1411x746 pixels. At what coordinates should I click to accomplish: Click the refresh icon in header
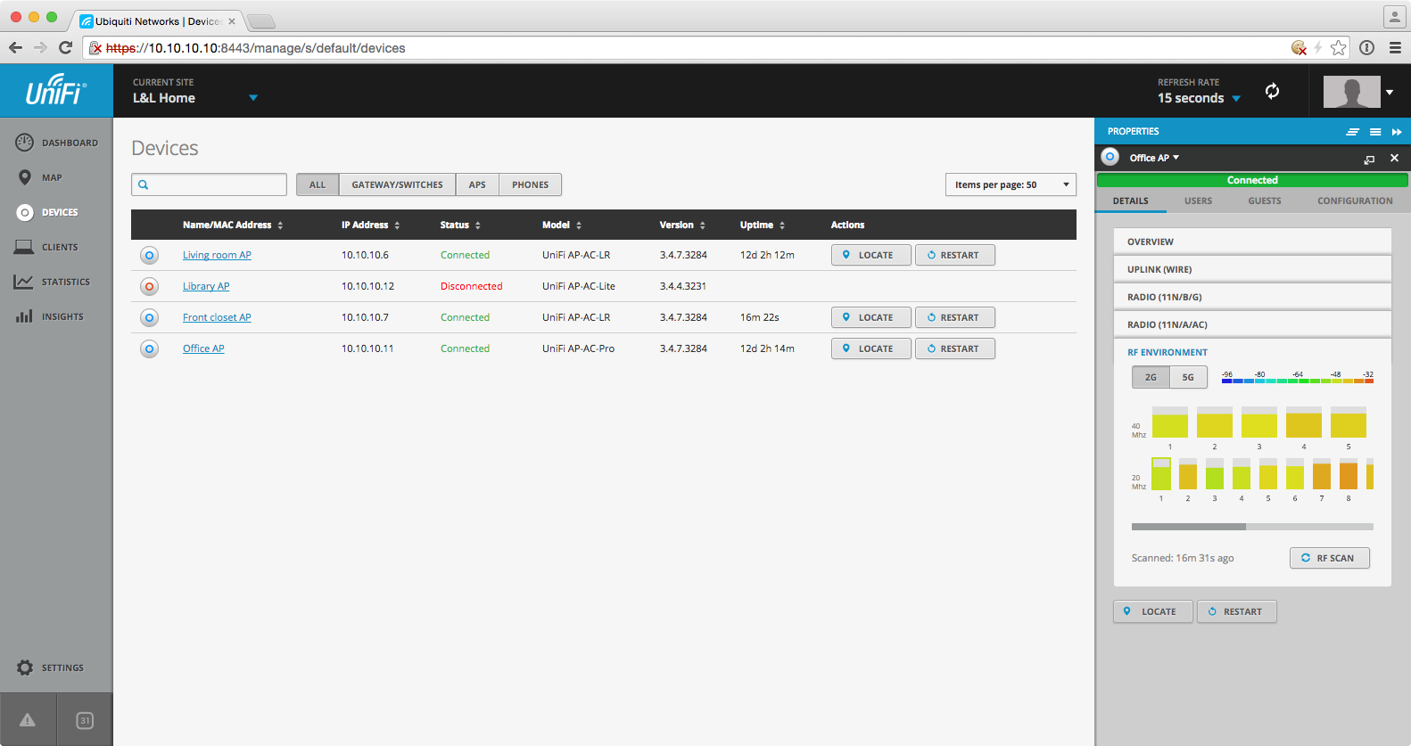(x=1272, y=91)
